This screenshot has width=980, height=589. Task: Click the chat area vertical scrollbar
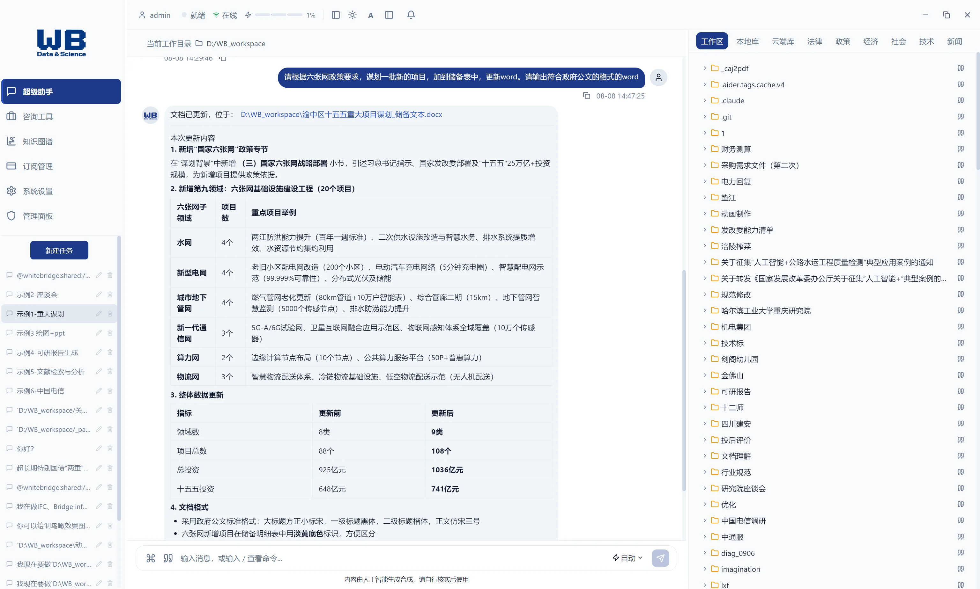684,380
